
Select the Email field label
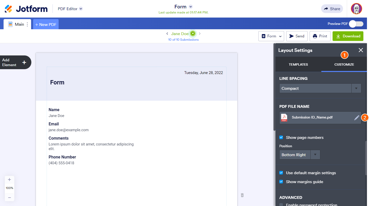click(x=54, y=124)
